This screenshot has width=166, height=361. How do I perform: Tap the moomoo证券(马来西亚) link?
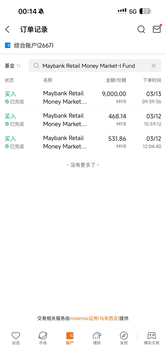(x=94, y=318)
